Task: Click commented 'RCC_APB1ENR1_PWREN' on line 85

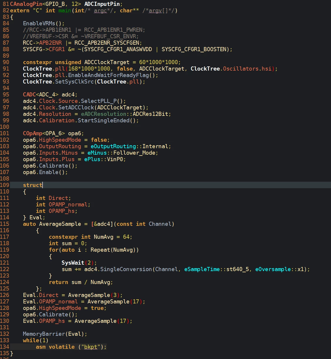Action: click(x=113, y=30)
